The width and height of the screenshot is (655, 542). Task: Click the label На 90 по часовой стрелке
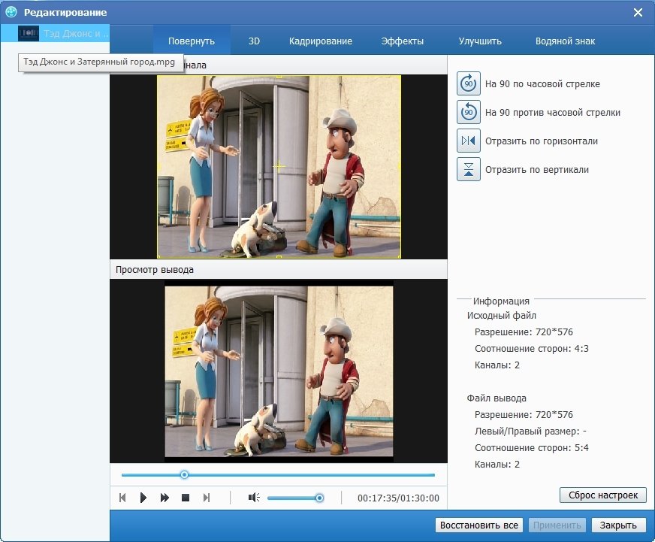coord(542,84)
